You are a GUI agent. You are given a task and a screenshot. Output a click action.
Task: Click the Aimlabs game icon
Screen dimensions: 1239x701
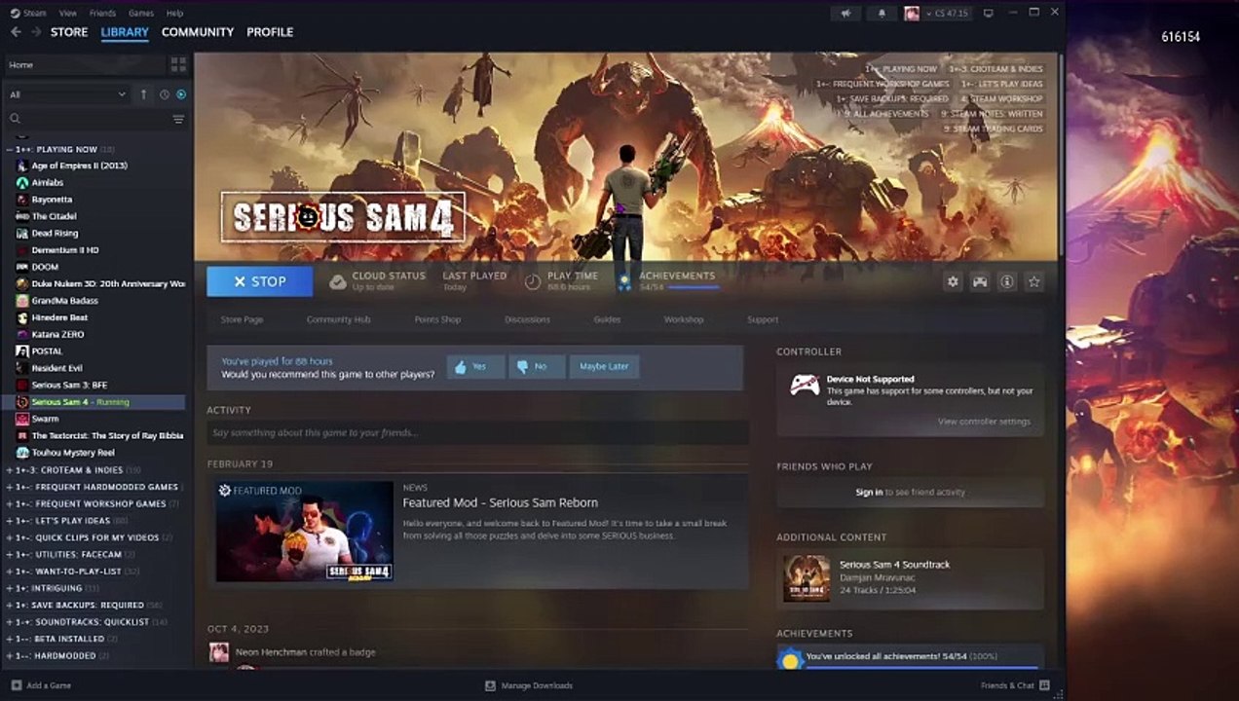coord(22,182)
